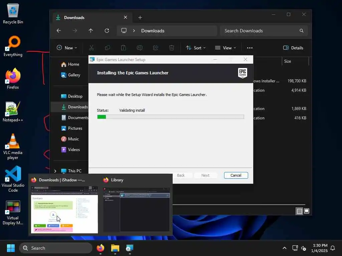This screenshot has width=342, height=256.
Task: Open the Visual Studio Code shortcut
Action: pyautogui.click(x=13, y=179)
